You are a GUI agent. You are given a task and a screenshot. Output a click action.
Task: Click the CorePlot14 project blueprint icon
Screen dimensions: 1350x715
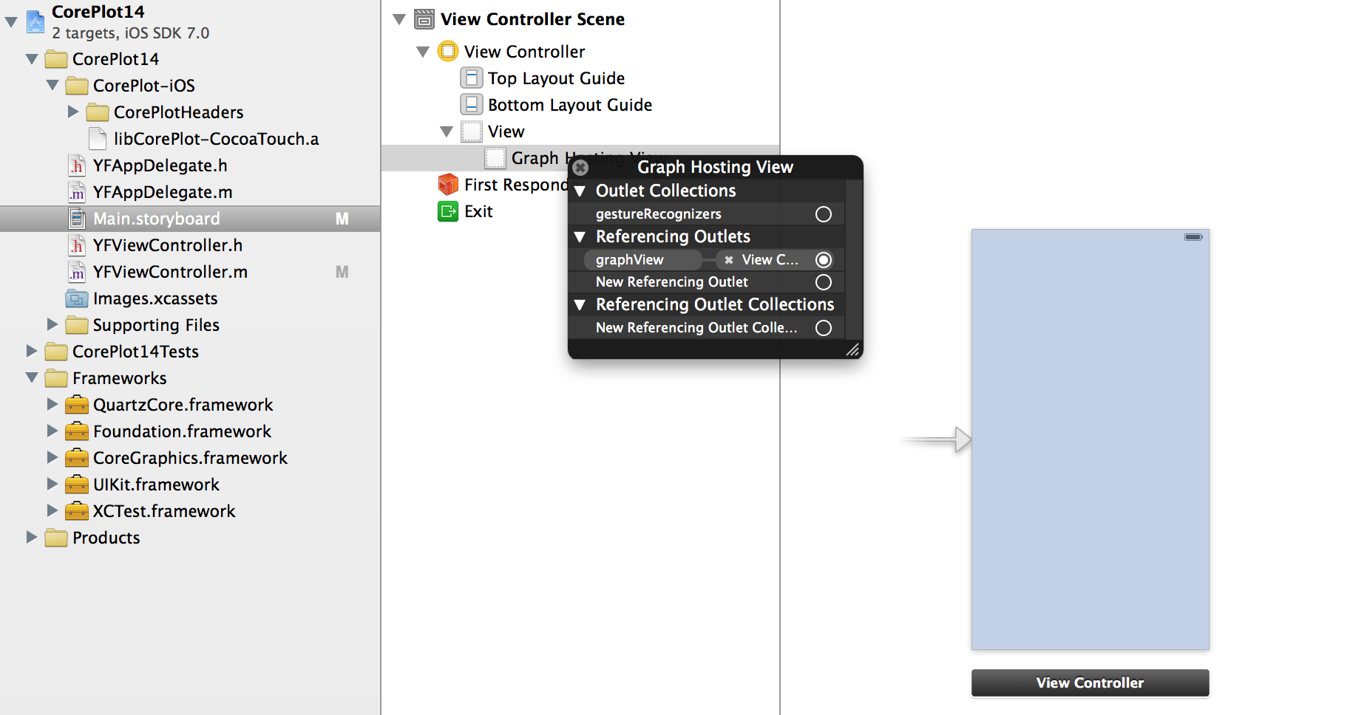pos(35,21)
